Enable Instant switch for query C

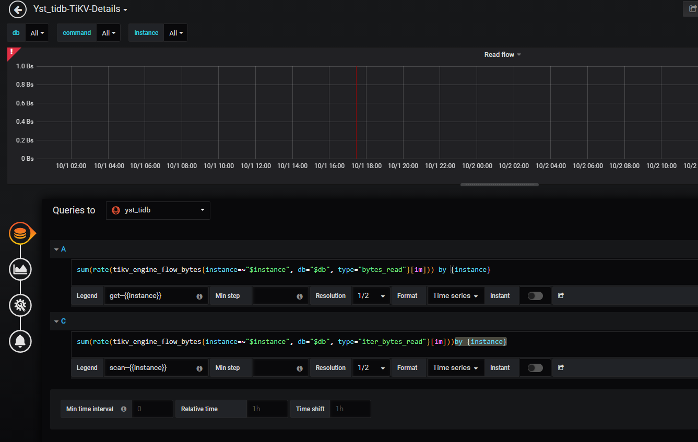point(535,368)
